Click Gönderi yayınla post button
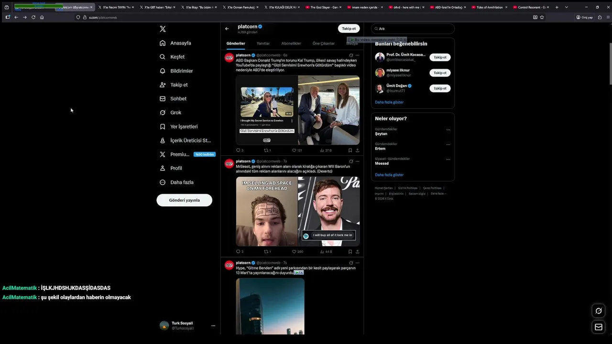Image resolution: width=612 pixels, height=344 pixels. tap(184, 200)
